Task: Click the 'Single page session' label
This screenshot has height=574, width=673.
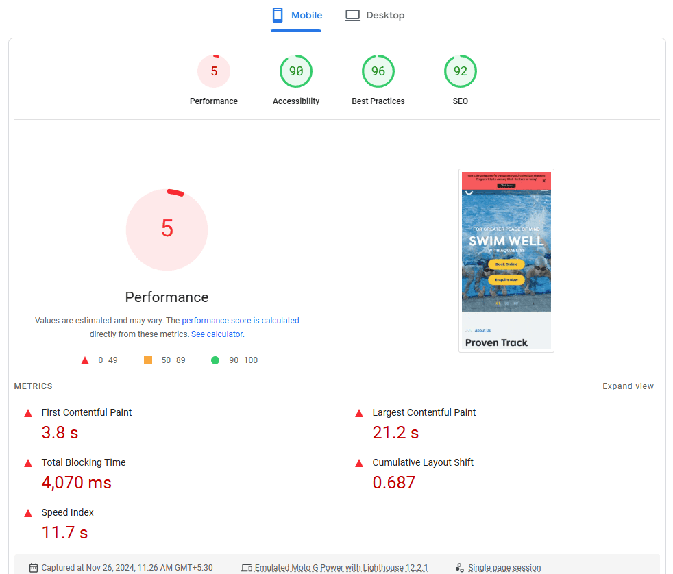Action: click(504, 568)
